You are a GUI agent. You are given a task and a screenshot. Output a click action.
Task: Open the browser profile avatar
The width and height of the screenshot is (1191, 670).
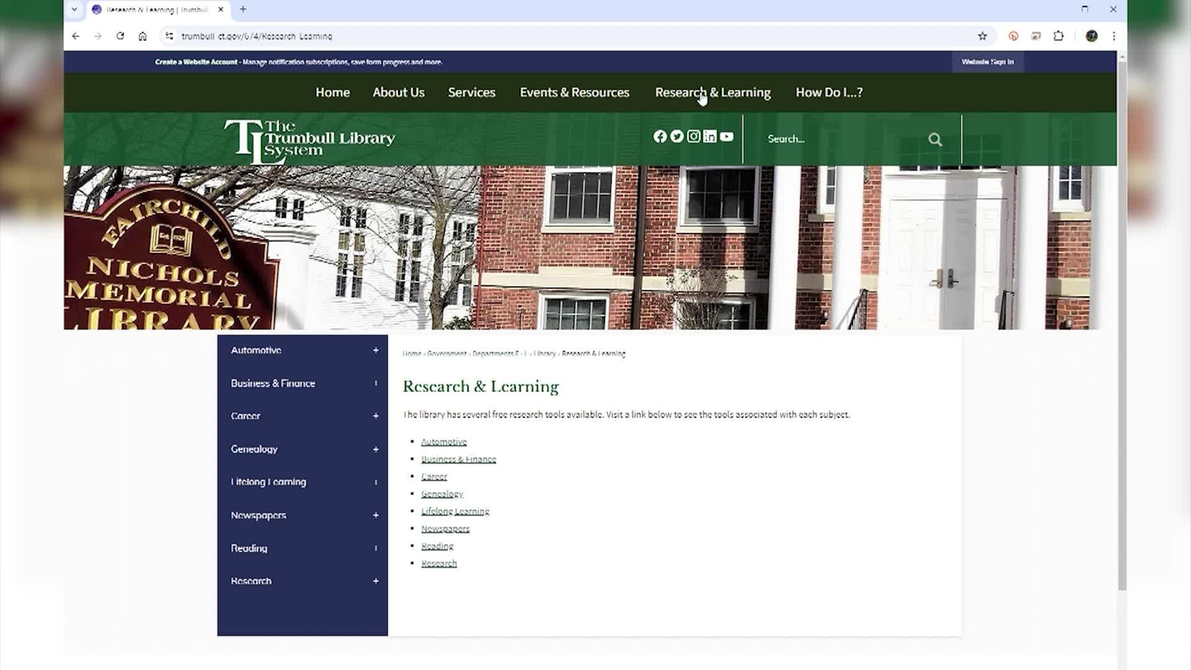coord(1092,36)
